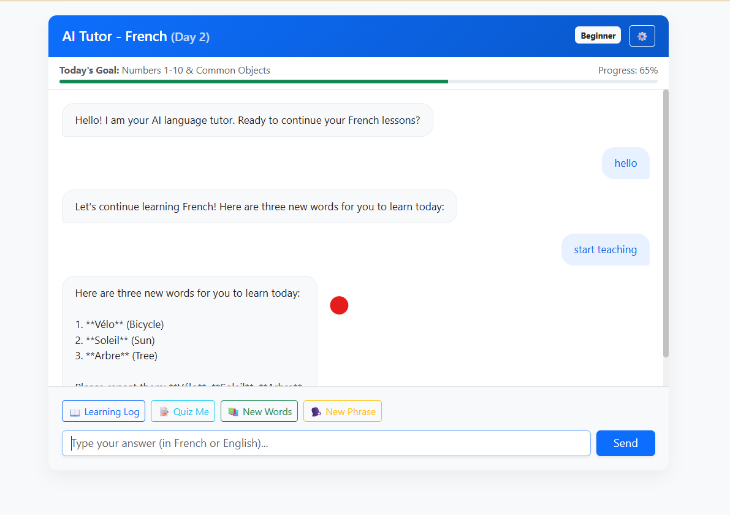Click the stacked books icon on New Words
This screenshot has width=730, height=515.
[233, 411]
